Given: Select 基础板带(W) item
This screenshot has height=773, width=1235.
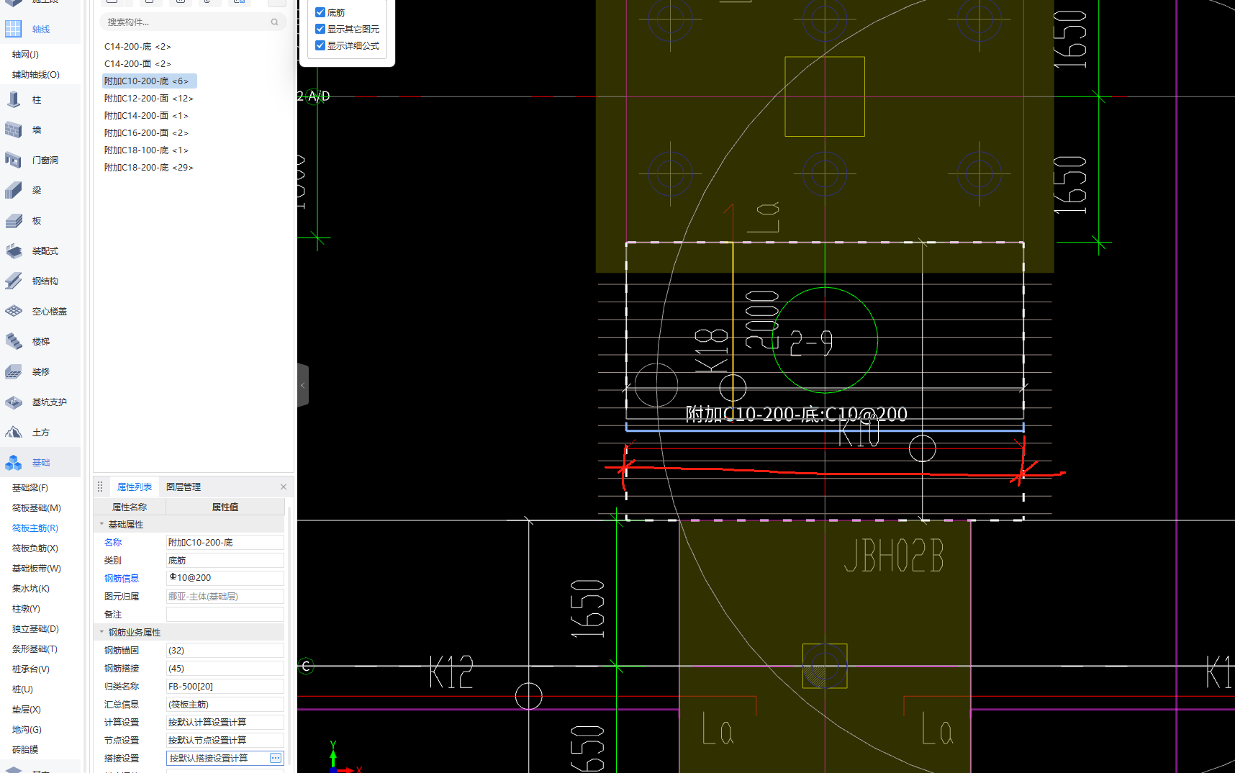Looking at the screenshot, I should click(37, 569).
